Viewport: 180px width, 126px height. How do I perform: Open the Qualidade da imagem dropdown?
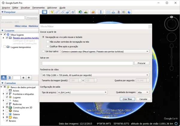(143, 92)
